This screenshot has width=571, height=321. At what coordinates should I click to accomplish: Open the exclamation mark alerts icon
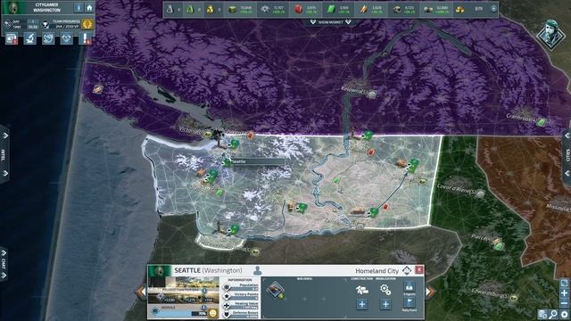(x=85, y=37)
